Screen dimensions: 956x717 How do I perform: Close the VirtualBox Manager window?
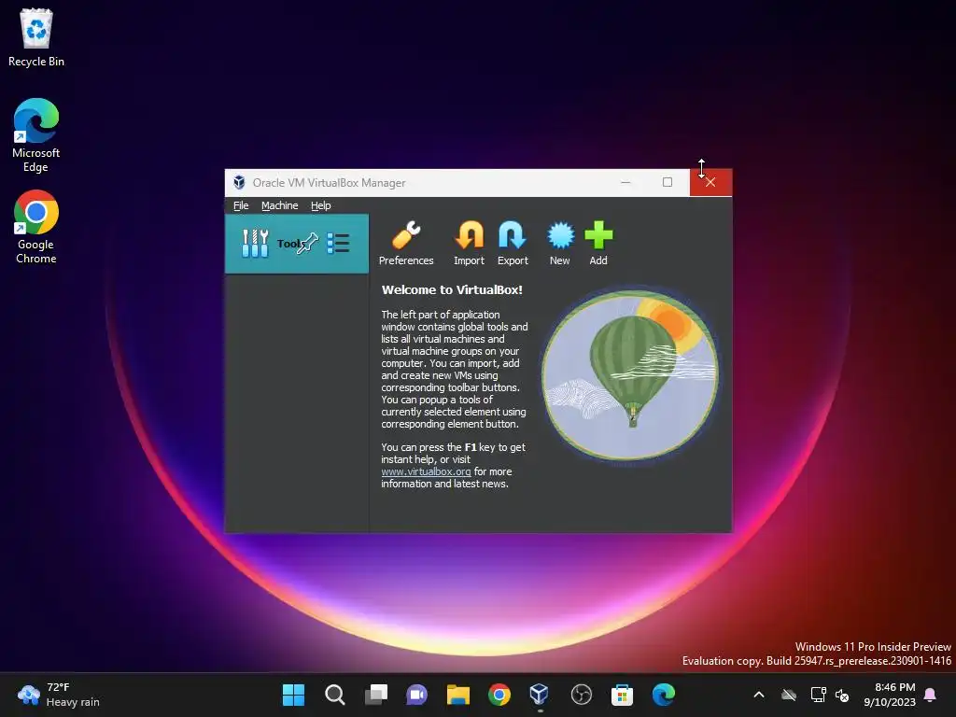[x=710, y=182]
